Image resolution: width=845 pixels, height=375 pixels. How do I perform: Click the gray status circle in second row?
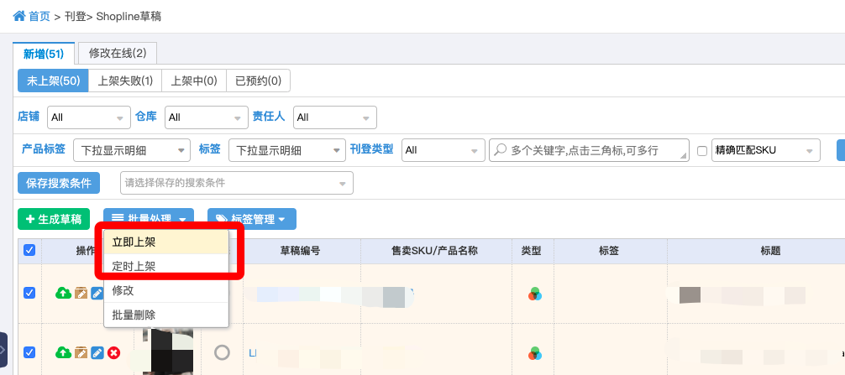pyautogui.click(x=222, y=352)
